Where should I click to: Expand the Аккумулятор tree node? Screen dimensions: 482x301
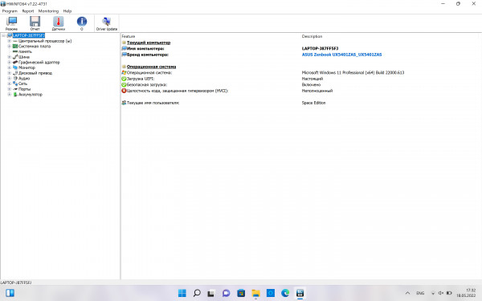pos(9,94)
